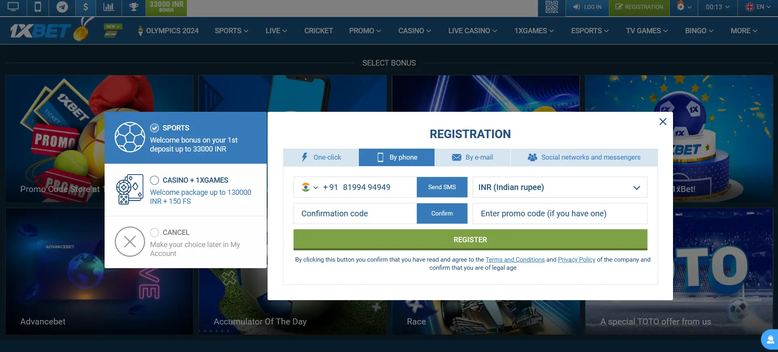Select the CANCEL bonus radio option
Image resolution: width=778 pixels, height=352 pixels.
tap(154, 233)
